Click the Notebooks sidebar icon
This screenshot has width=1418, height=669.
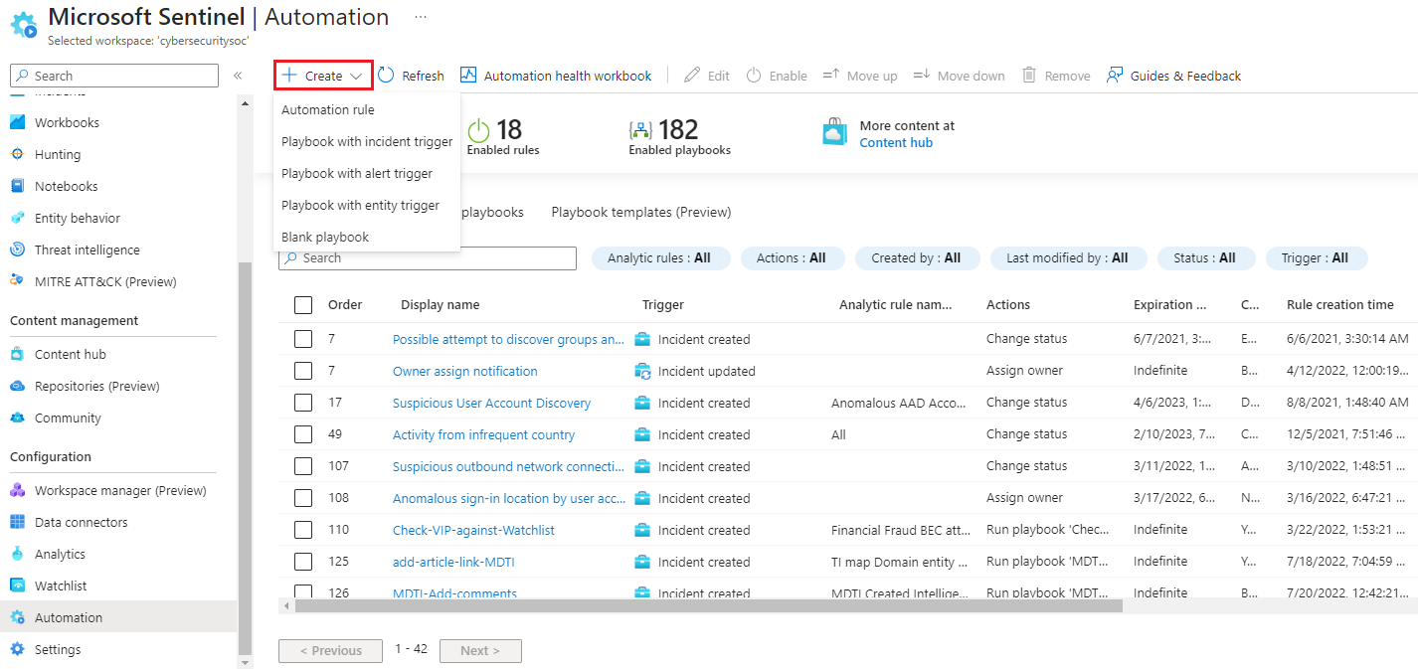pyautogui.click(x=17, y=186)
